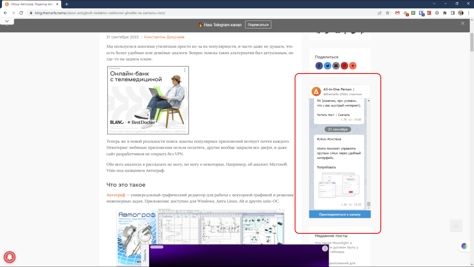Open Наш Telegram-канал banner text
This screenshot has height=267, width=474.
222,25
